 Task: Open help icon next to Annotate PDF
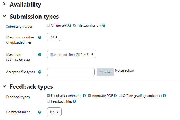click(x=115, y=96)
